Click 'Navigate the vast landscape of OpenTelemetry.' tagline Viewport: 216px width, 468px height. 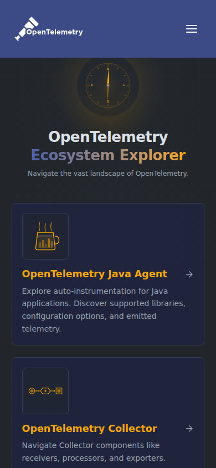coord(108,174)
